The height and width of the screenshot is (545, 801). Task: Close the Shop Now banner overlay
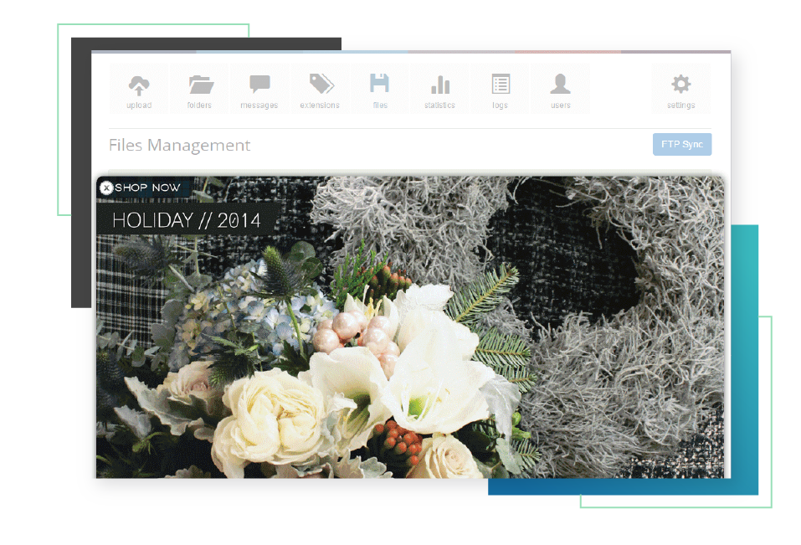pos(106,188)
